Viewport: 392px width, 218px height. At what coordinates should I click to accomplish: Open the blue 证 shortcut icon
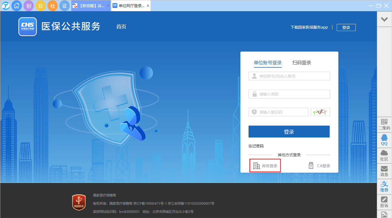pos(65,6)
